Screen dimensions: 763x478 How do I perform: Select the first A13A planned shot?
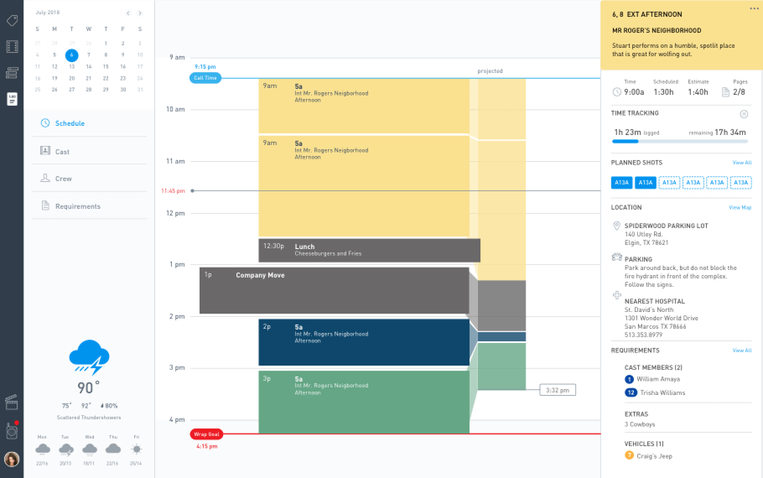(622, 183)
